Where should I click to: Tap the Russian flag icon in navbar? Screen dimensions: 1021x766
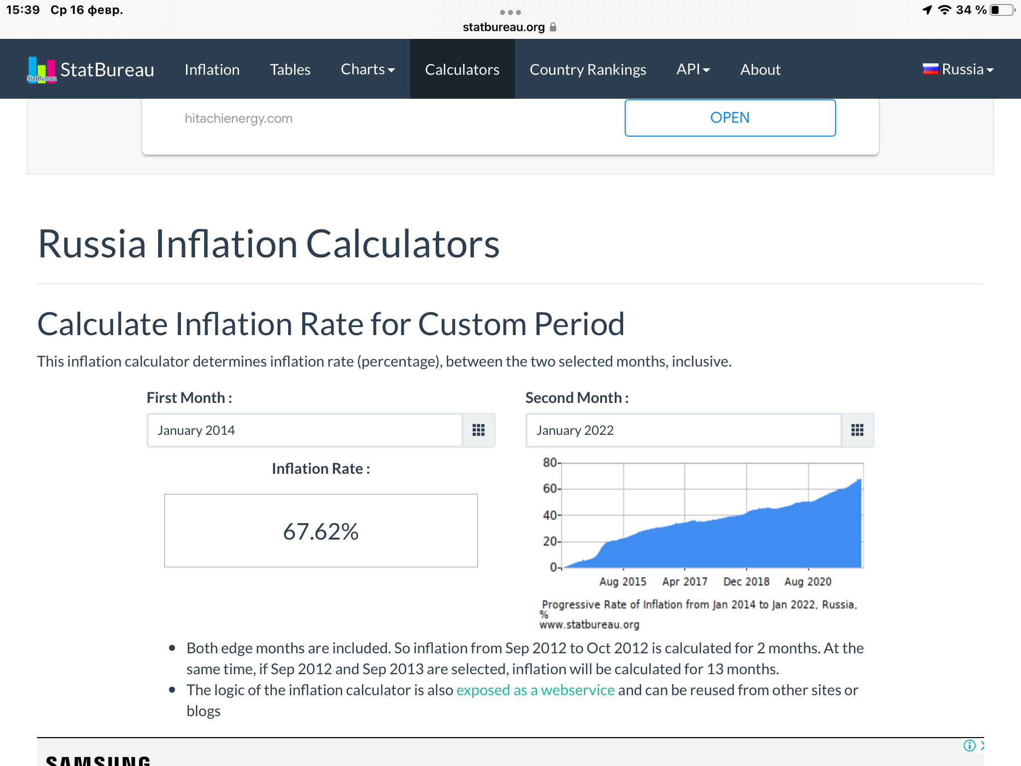pos(930,69)
